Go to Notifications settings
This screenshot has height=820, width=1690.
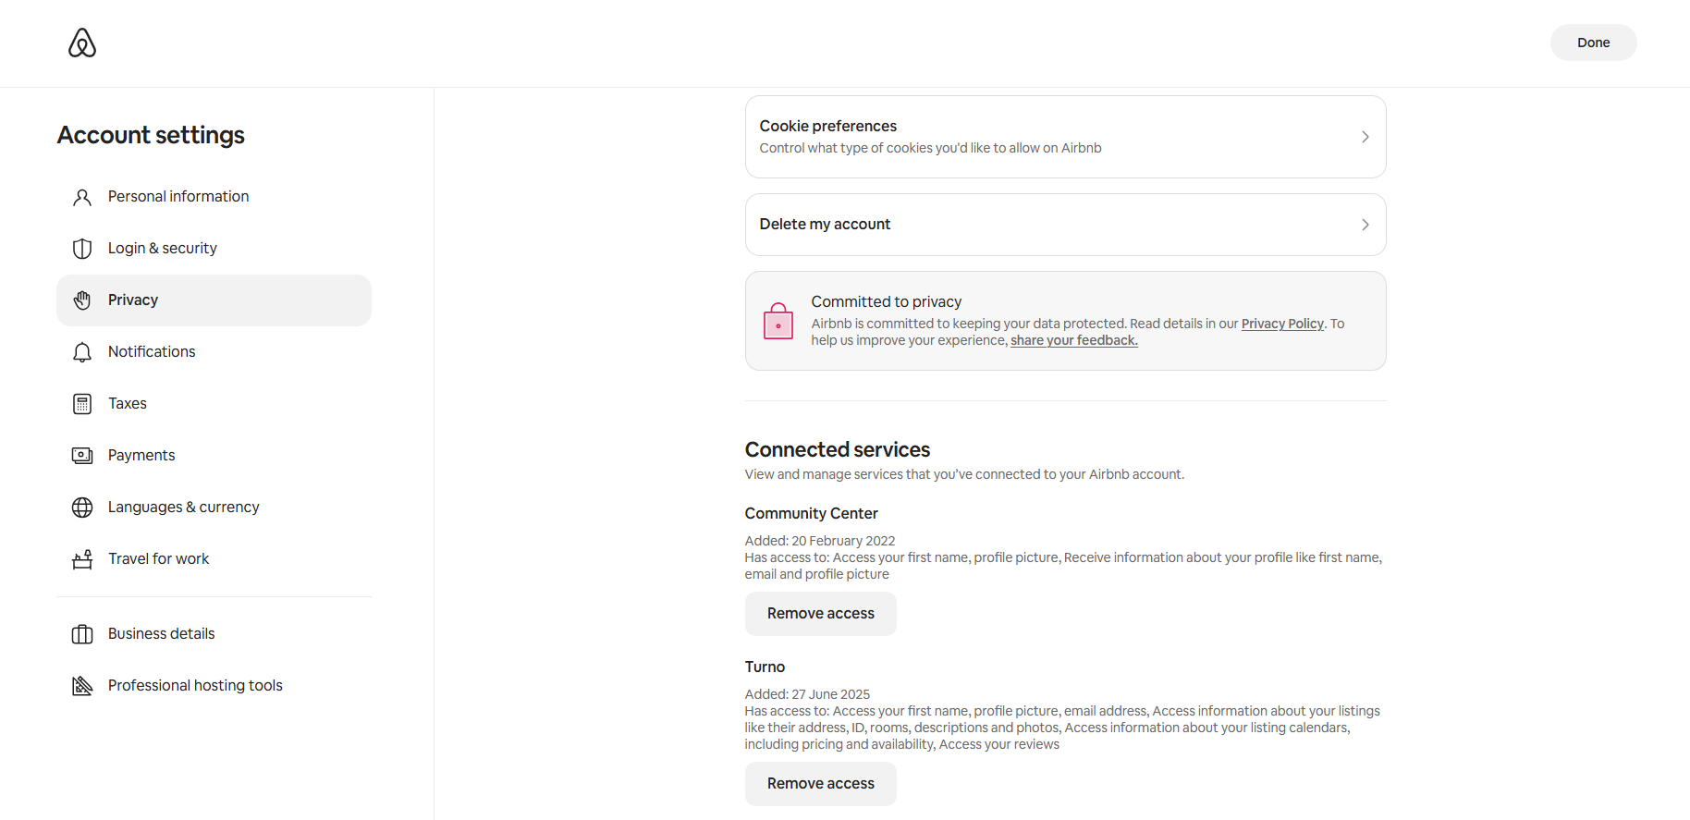pos(152,352)
